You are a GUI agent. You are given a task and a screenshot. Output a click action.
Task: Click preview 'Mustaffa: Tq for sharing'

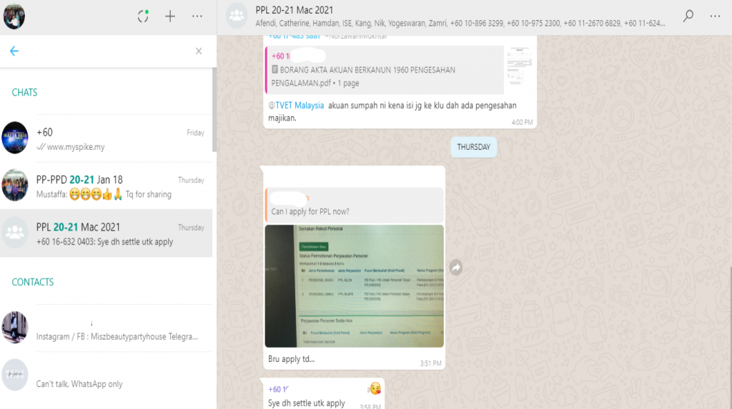click(104, 194)
